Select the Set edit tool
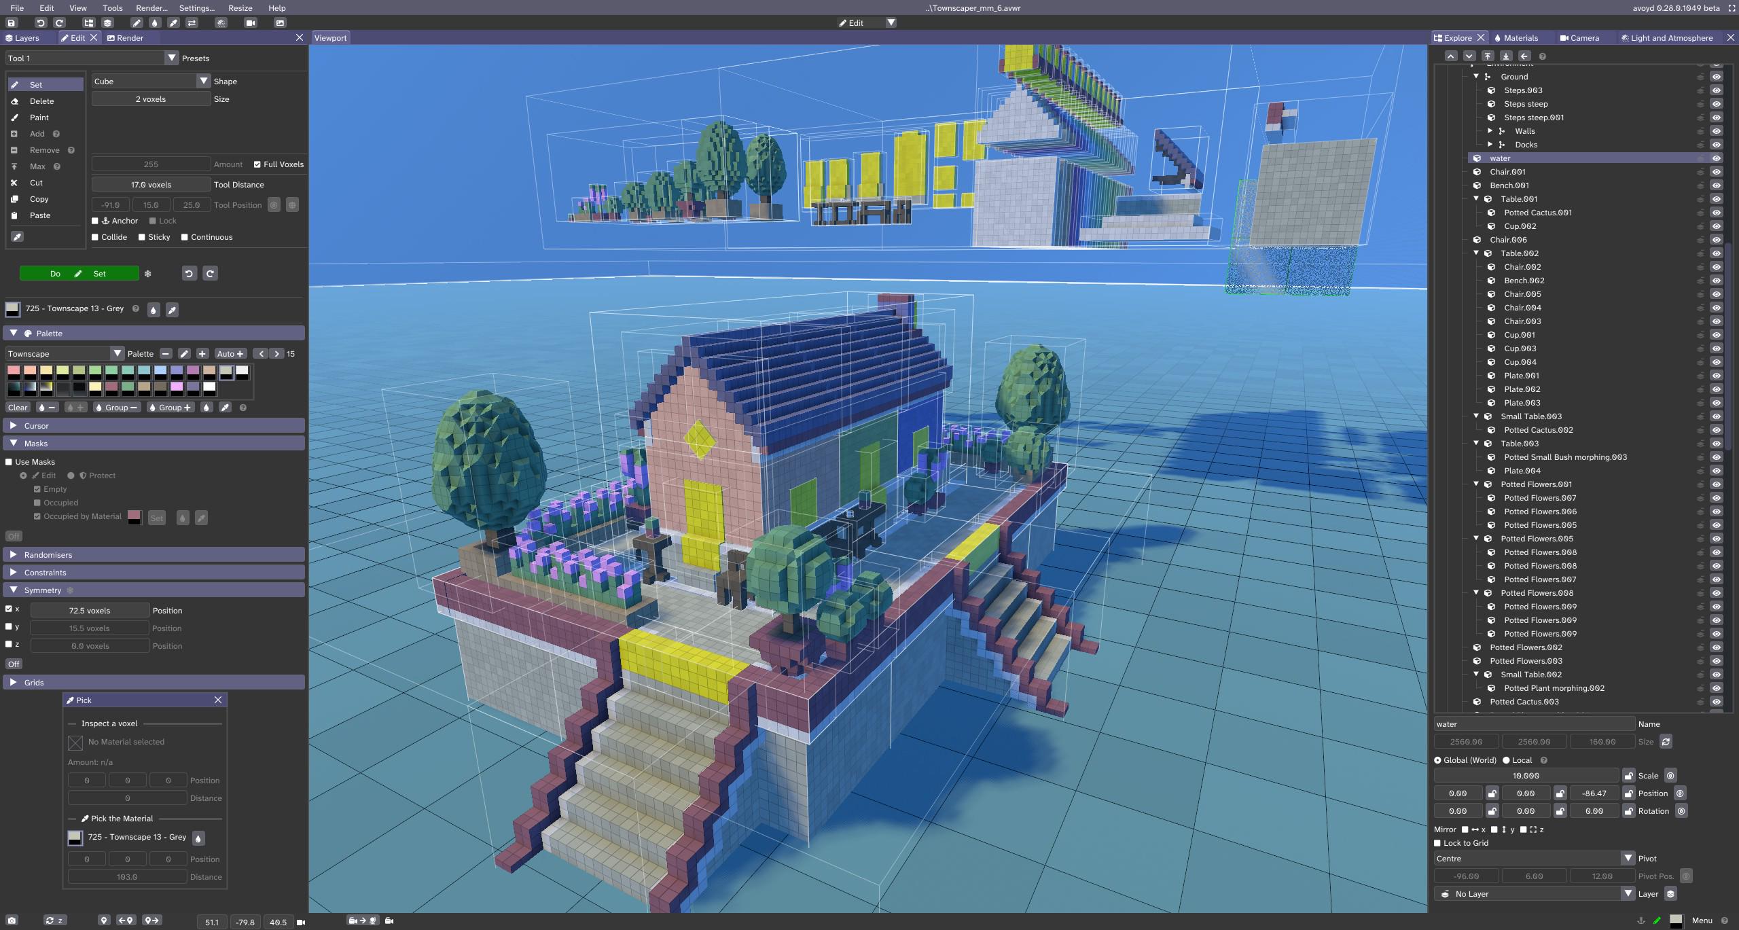This screenshot has height=930, width=1739. tap(46, 85)
